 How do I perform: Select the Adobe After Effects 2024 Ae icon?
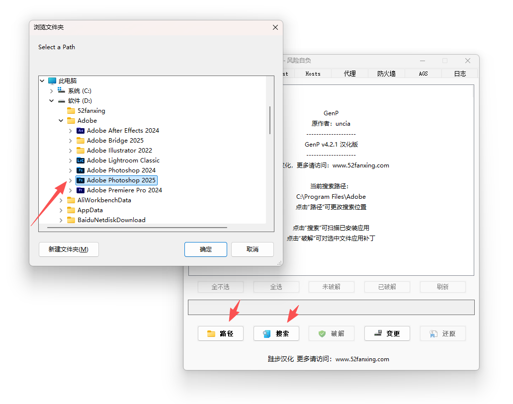click(81, 131)
